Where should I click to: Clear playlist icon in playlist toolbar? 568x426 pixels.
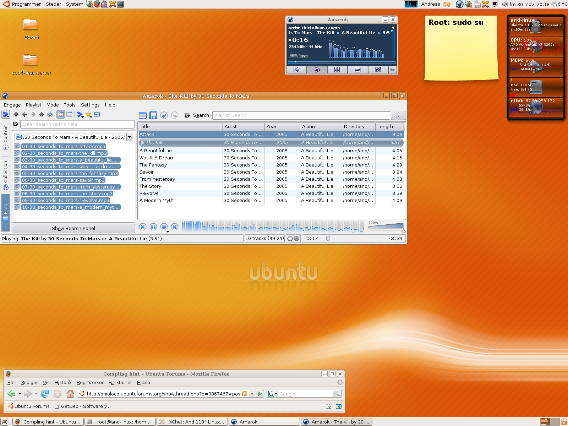tap(143, 115)
